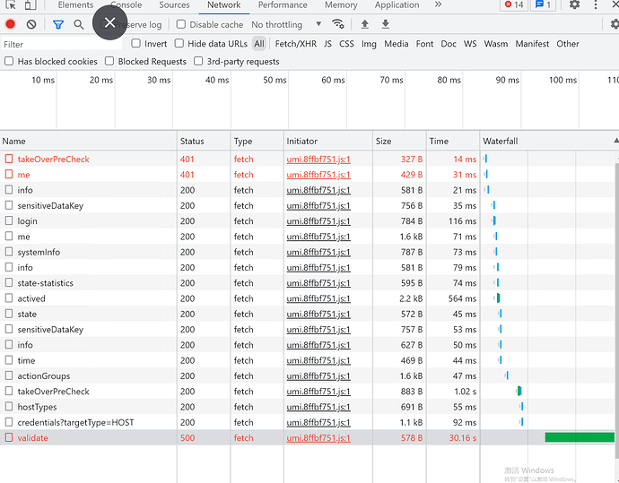Open network conditions wifi icon
This screenshot has width=619, height=483.
pos(337,24)
